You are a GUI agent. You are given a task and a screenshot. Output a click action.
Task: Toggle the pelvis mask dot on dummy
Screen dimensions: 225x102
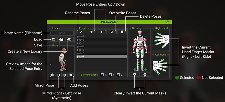pyautogui.click(x=140, y=49)
